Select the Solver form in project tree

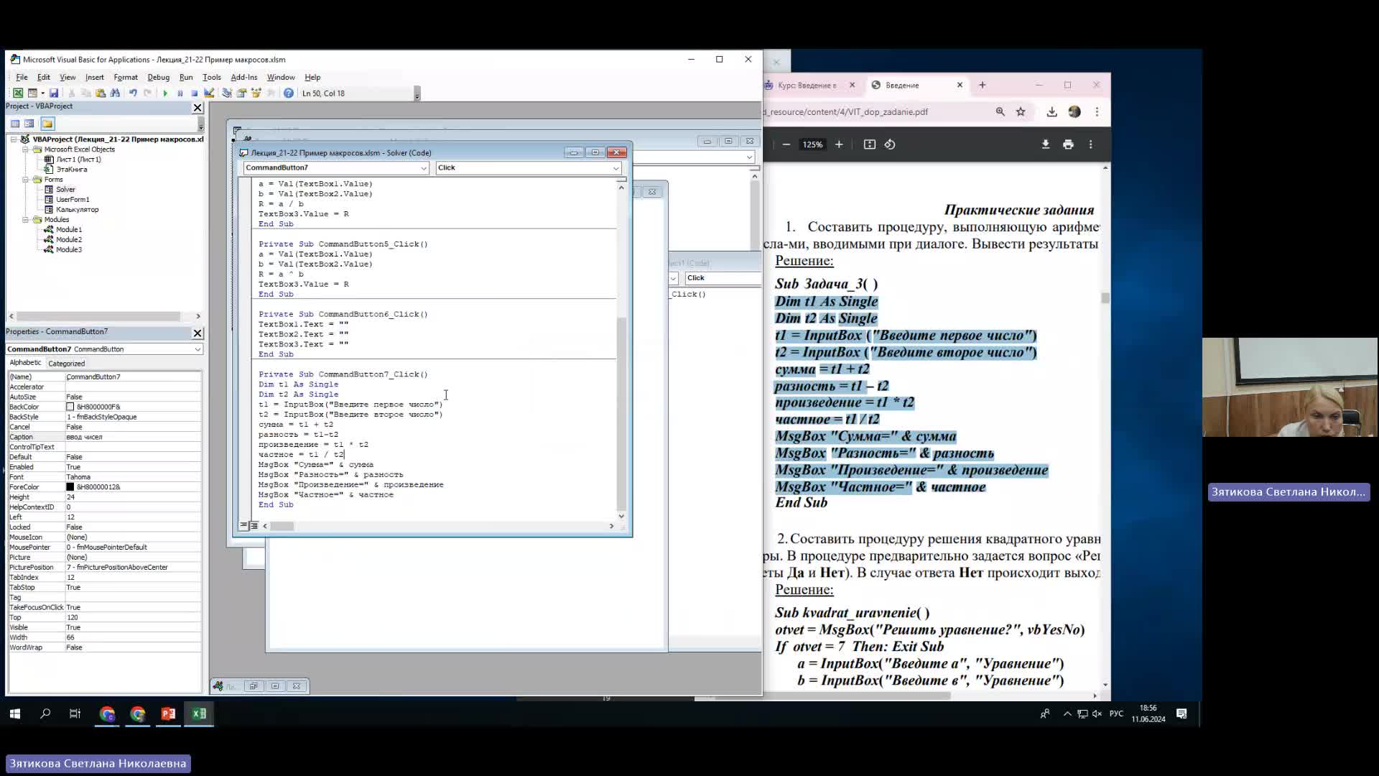[x=65, y=190]
